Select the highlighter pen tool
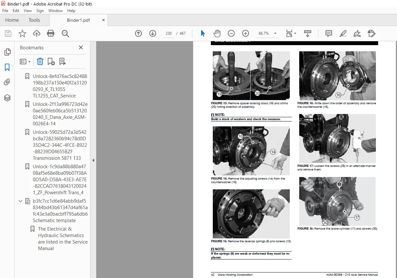 pos(343,33)
